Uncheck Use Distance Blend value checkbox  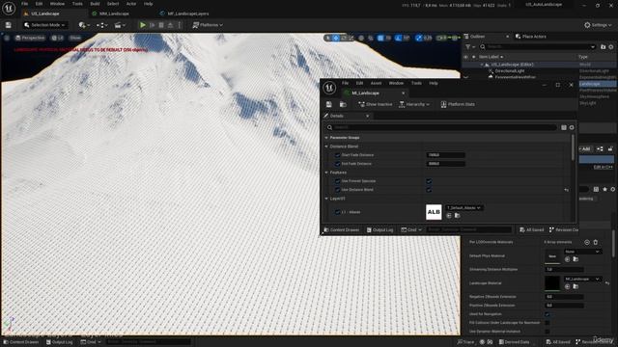click(x=429, y=190)
